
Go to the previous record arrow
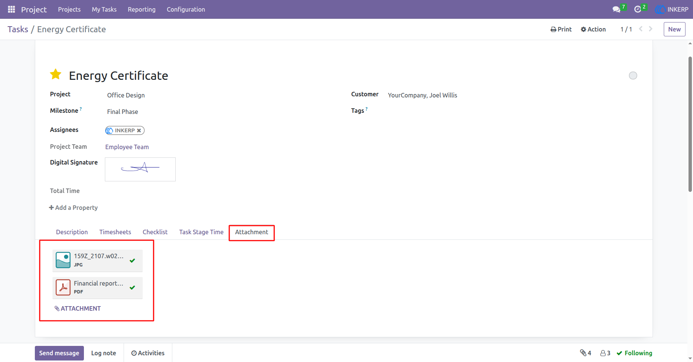pos(641,29)
